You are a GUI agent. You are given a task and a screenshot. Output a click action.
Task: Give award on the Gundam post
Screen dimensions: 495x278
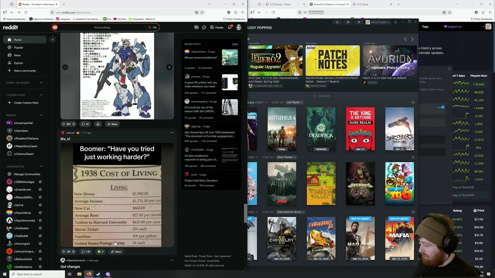[x=98, y=124]
